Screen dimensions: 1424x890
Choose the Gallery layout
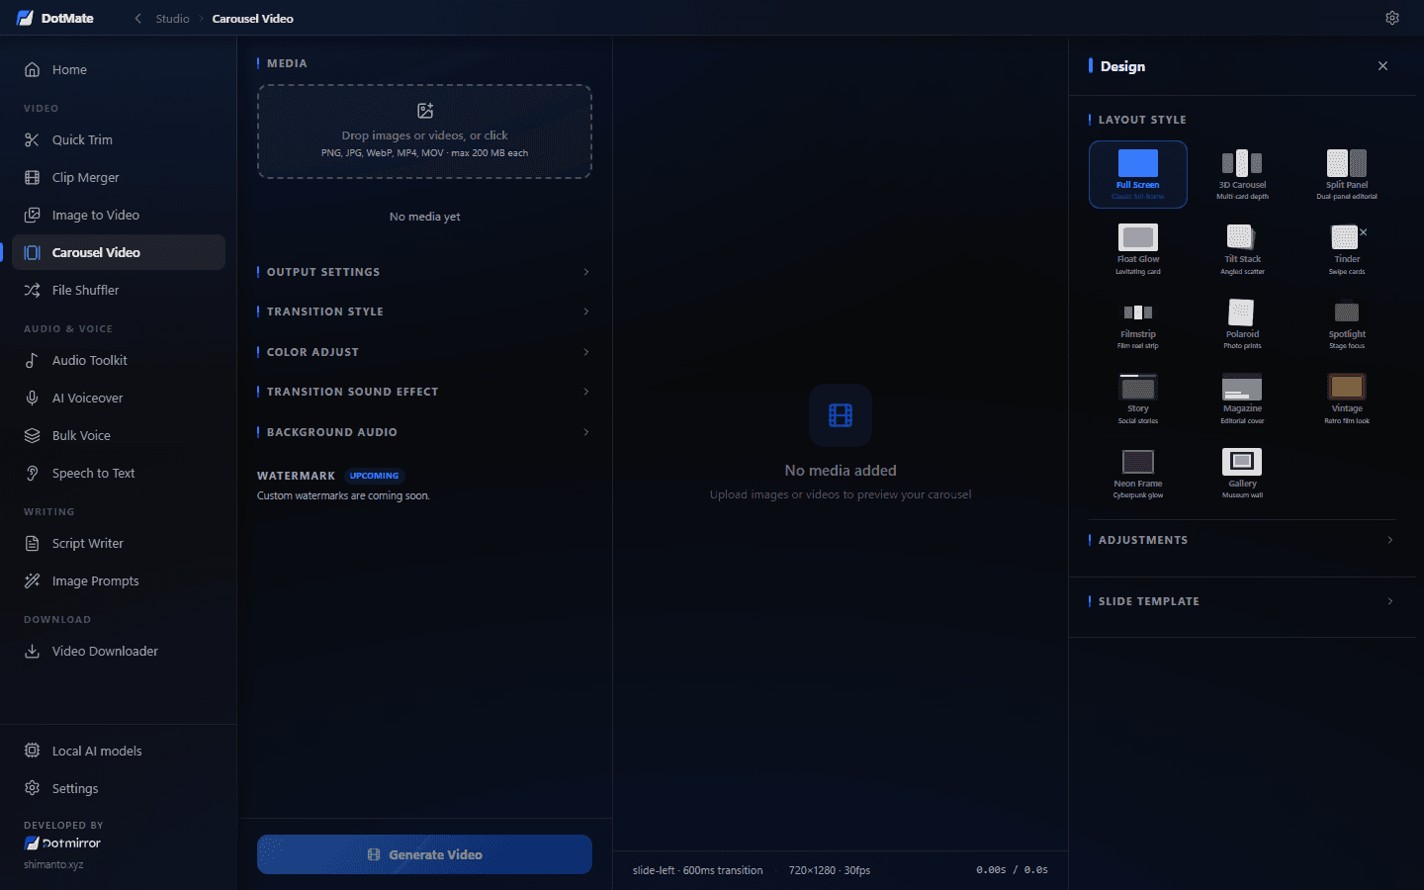pos(1242,474)
